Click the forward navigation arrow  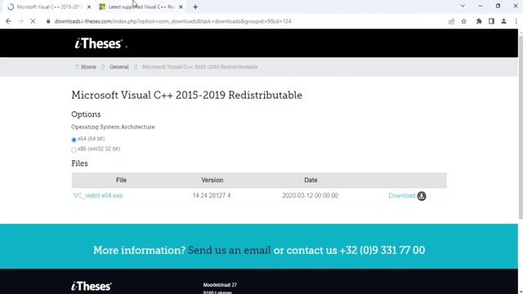[20, 21]
